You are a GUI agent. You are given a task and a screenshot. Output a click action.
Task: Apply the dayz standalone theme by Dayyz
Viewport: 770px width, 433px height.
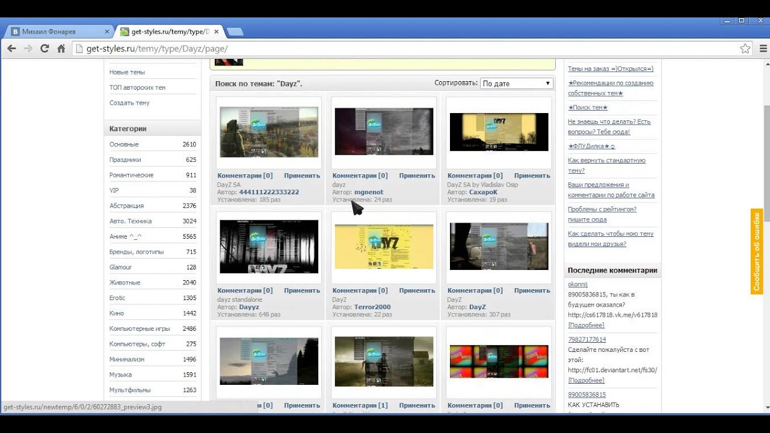pos(302,290)
